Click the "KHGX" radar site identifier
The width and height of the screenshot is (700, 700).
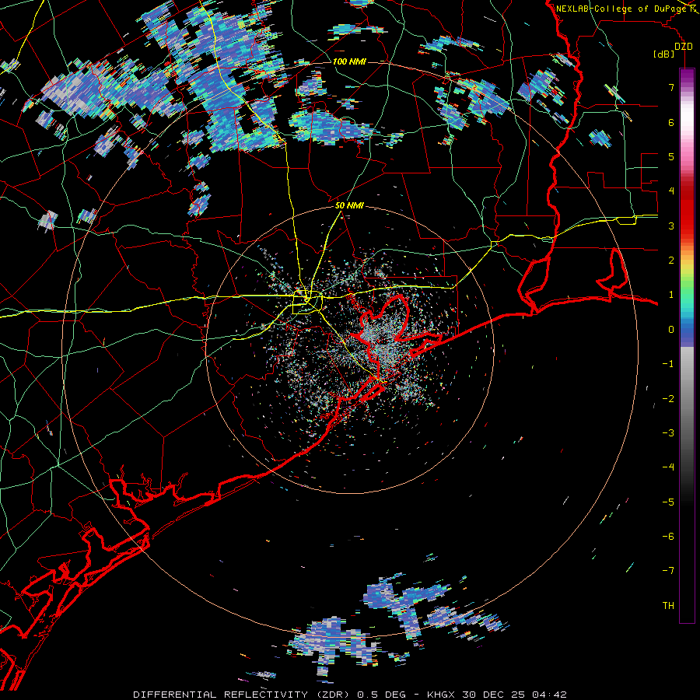(441, 695)
